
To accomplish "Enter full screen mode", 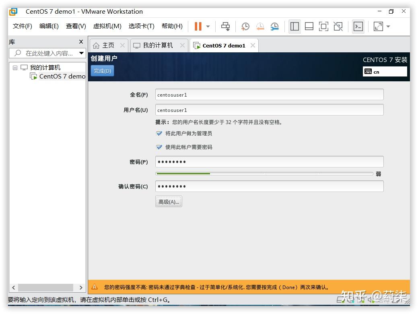I will tap(323, 26).
